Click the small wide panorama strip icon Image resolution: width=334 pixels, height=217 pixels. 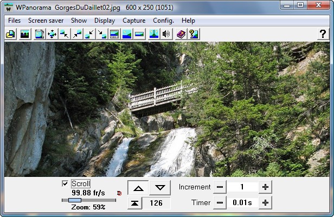tap(139, 34)
